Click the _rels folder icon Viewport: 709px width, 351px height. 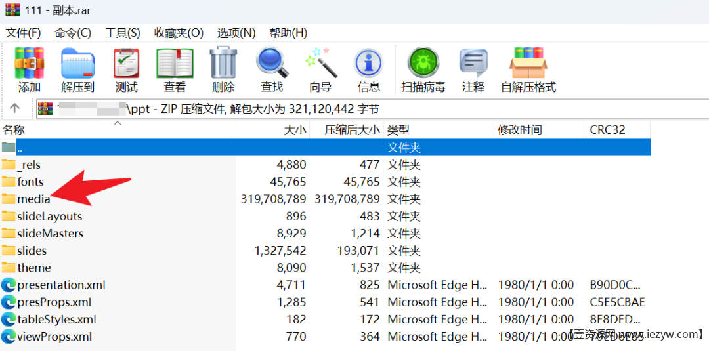coord(8,165)
